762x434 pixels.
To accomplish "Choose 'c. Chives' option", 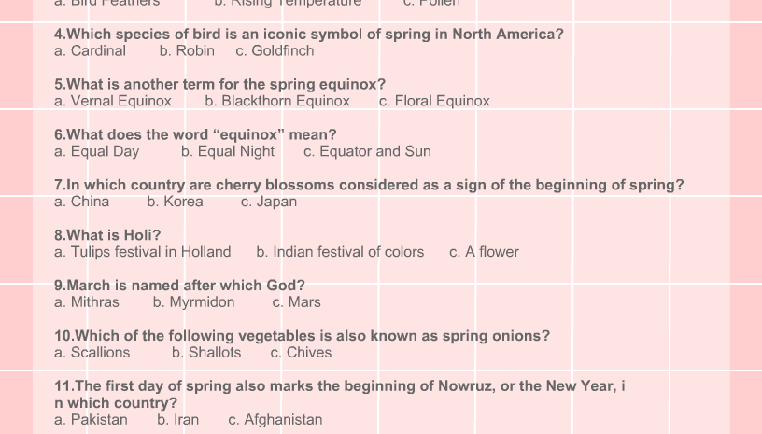I will click(x=301, y=353).
